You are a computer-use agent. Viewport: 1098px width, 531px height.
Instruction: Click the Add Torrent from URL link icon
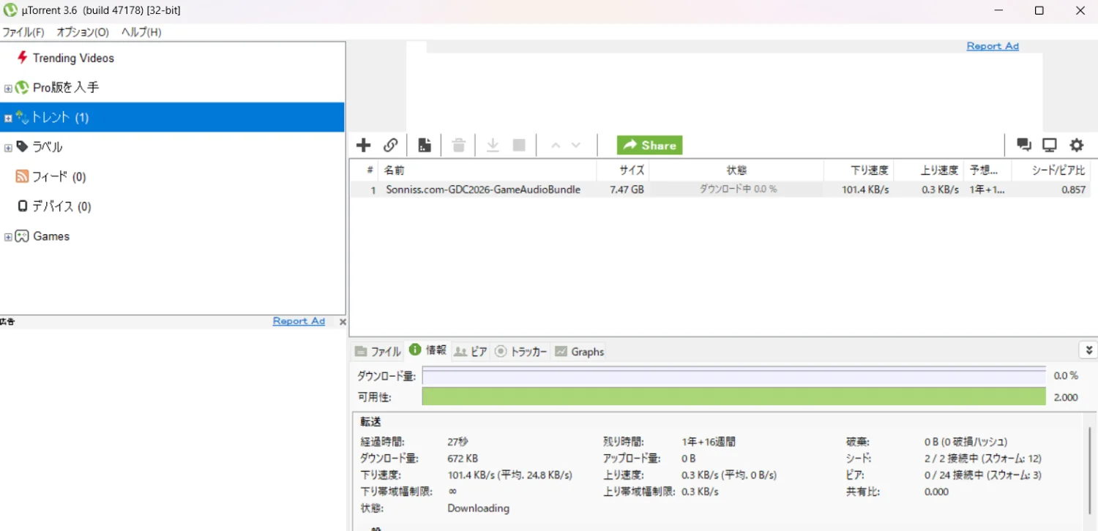(x=391, y=146)
